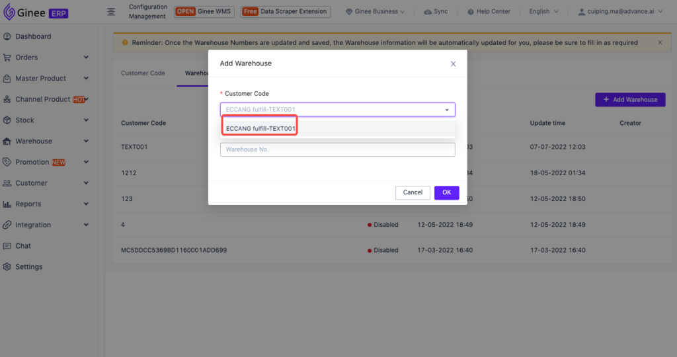Click the Sync cloud icon

pos(428,12)
